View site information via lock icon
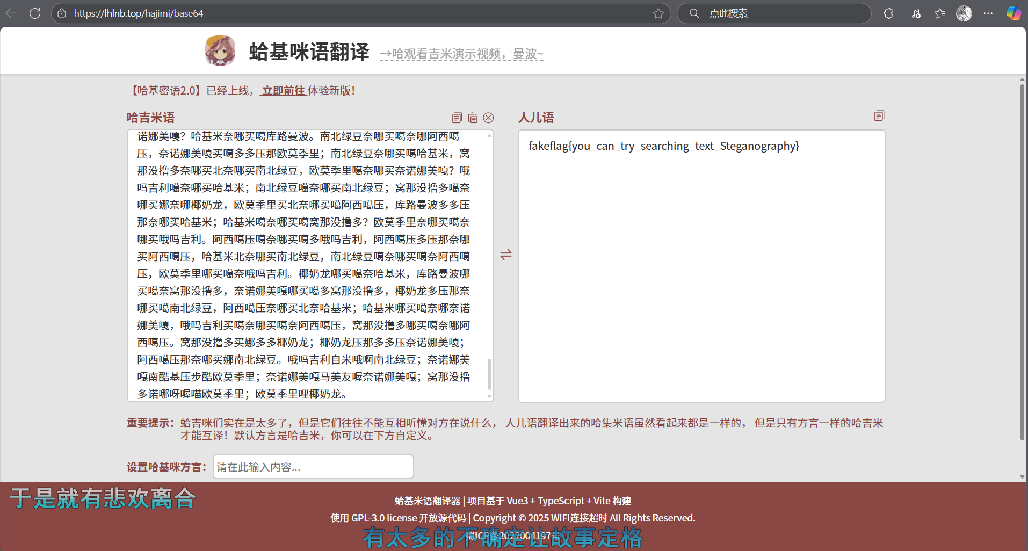 point(62,13)
